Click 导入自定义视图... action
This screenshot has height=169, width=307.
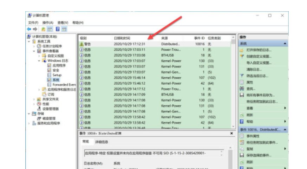tap(259, 63)
